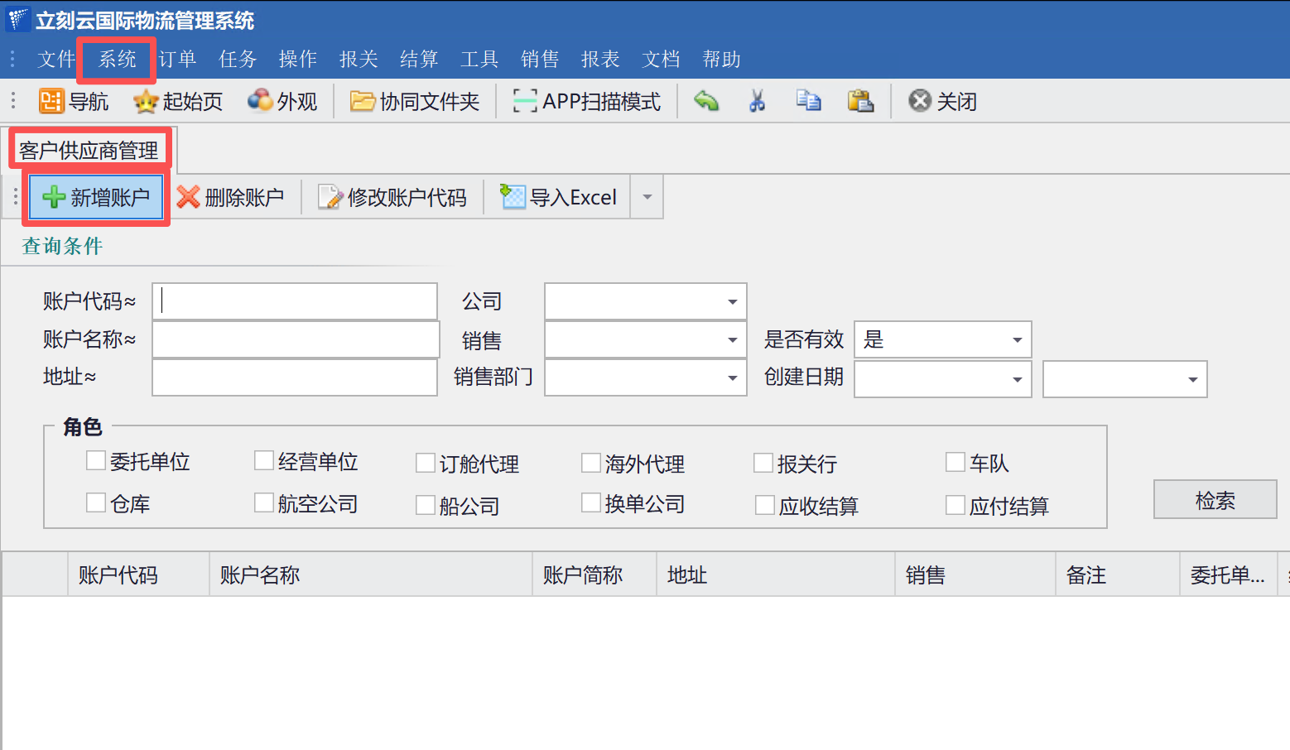Click the green undo arrow icon
Image resolution: width=1290 pixels, height=750 pixels.
pos(706,101)
